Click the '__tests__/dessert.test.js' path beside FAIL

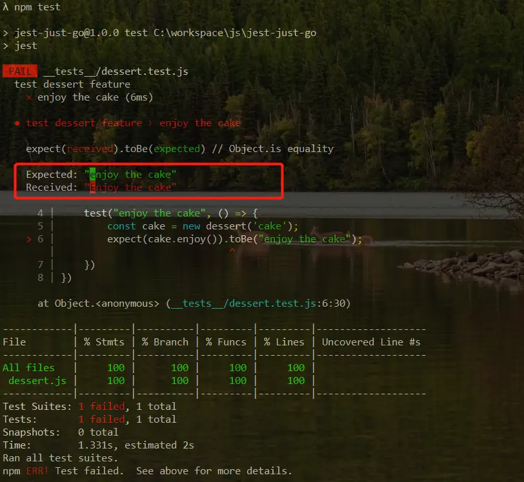tap(116, 72)
